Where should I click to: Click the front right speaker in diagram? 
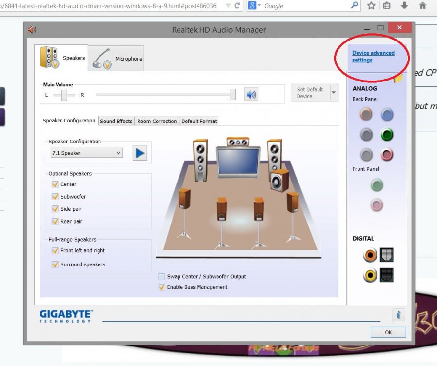click(275, 155)
